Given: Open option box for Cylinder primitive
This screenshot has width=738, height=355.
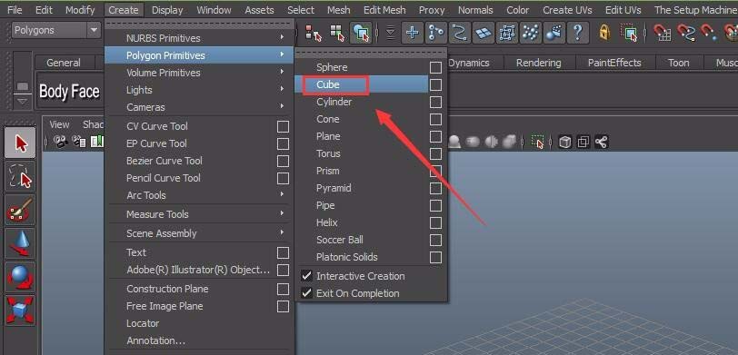Looking at the screenshot, I should point(436,102).
